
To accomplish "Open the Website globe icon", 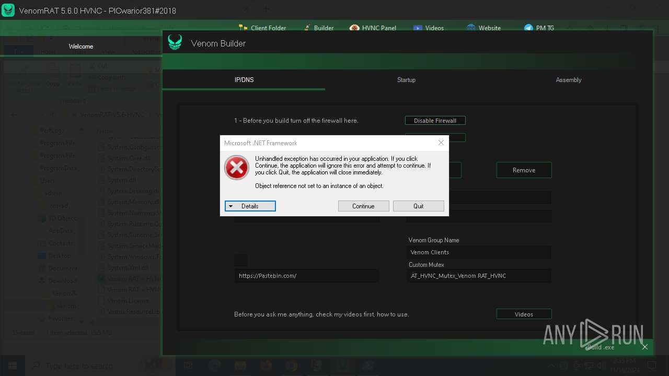I will [x=471, y=28].
